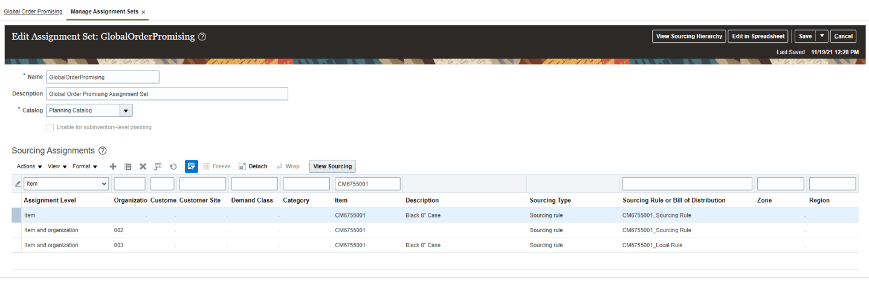Open the Actions menu
The width and height of the screenshot is (869, 290).
point(29,166)
